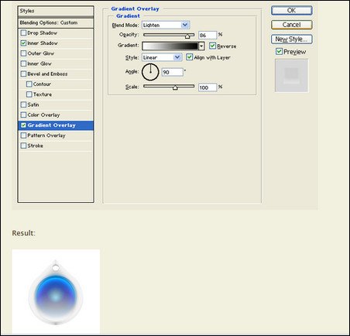Viewport: 350px width, 336px height.
Task: Click the OK button
Action: point(292,11)
